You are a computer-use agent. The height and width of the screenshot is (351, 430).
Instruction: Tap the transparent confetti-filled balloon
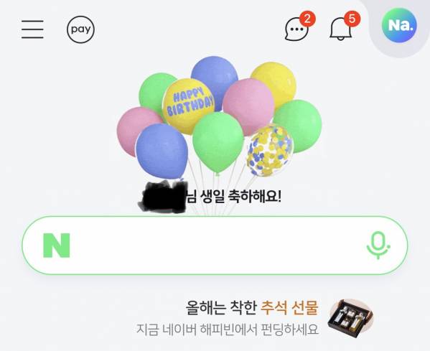[x=270, y=151]
